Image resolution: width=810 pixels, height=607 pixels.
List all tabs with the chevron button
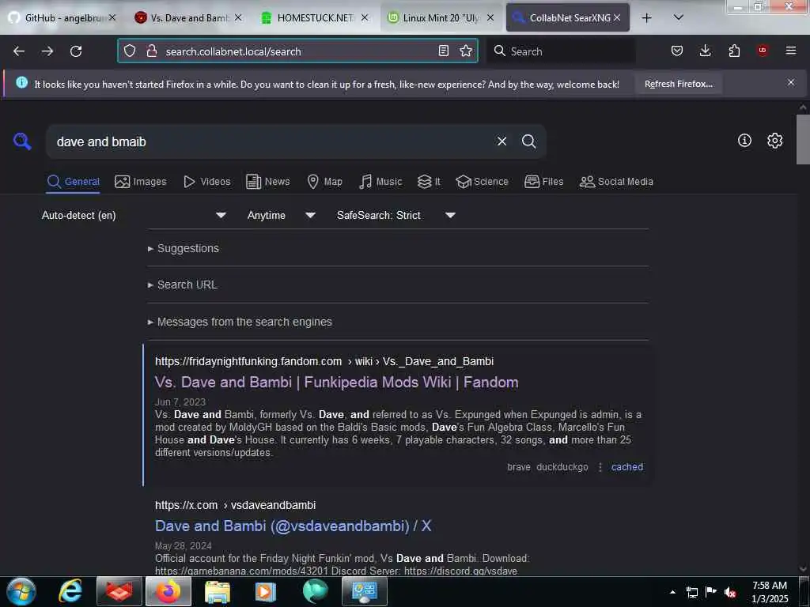(x=679, y=17)
